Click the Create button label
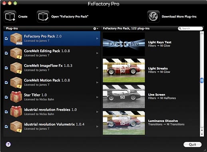Screen dimensions: 207x152 pos(23,17)
